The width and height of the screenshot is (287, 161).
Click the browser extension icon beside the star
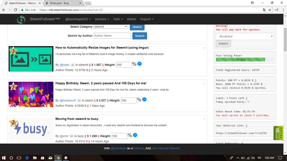click(x=276, y=10)
